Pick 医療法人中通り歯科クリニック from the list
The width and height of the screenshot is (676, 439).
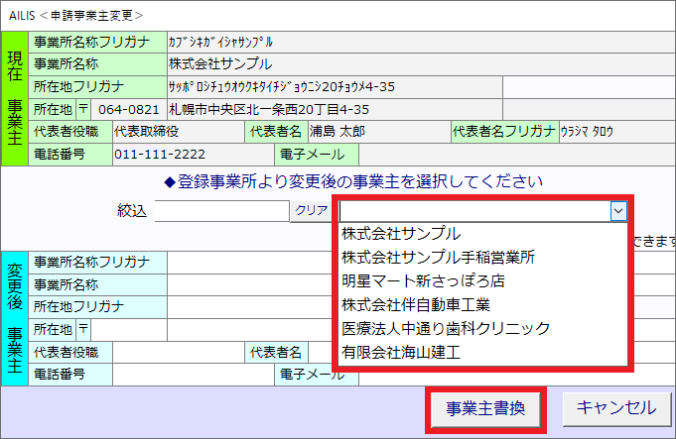(x=445, y=328)
